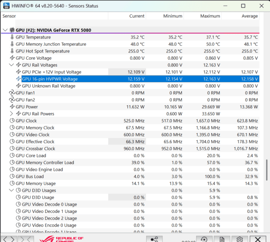
Task: Select the GPU D3D Usage row label
Action: (x=38, y=197)
